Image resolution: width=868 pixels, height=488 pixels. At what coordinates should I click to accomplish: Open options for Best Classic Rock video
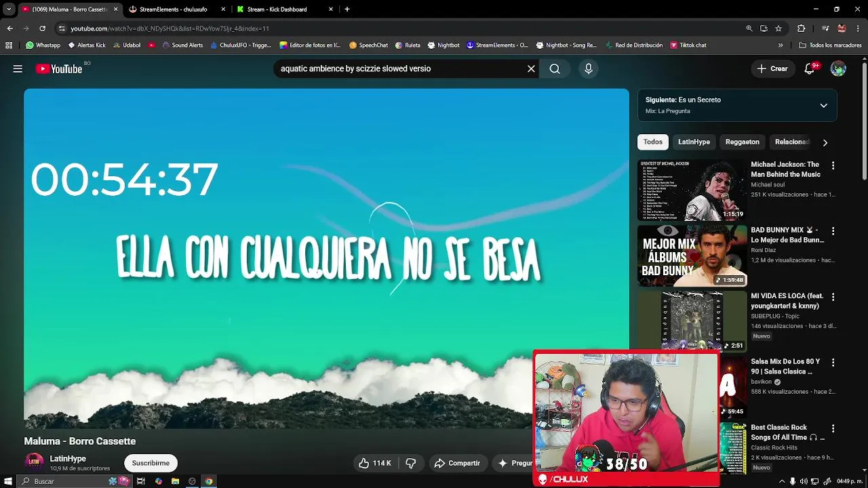pyautogui.click(x=833, y=428)
